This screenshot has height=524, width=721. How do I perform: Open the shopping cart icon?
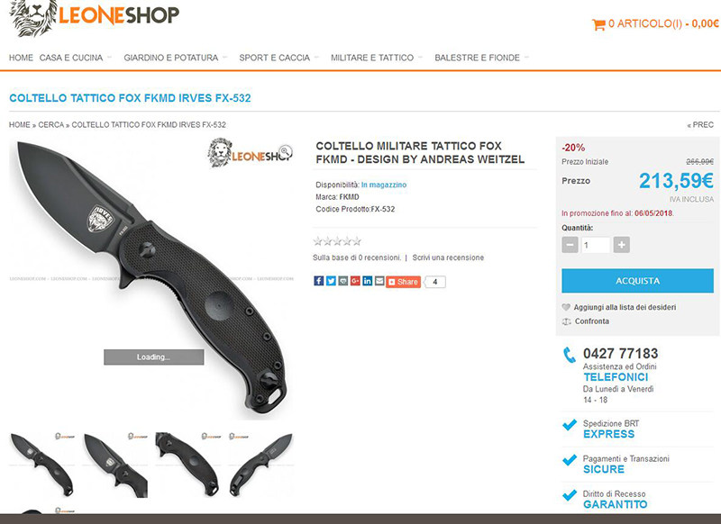(598, 24)
